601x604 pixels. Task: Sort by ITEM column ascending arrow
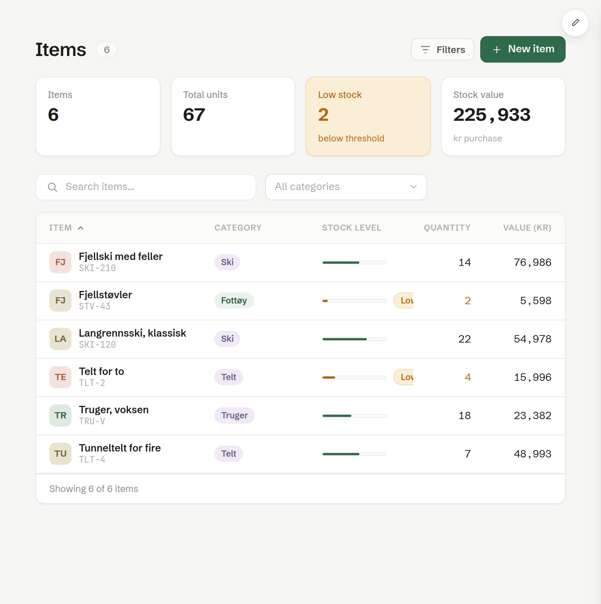[81, 228]
